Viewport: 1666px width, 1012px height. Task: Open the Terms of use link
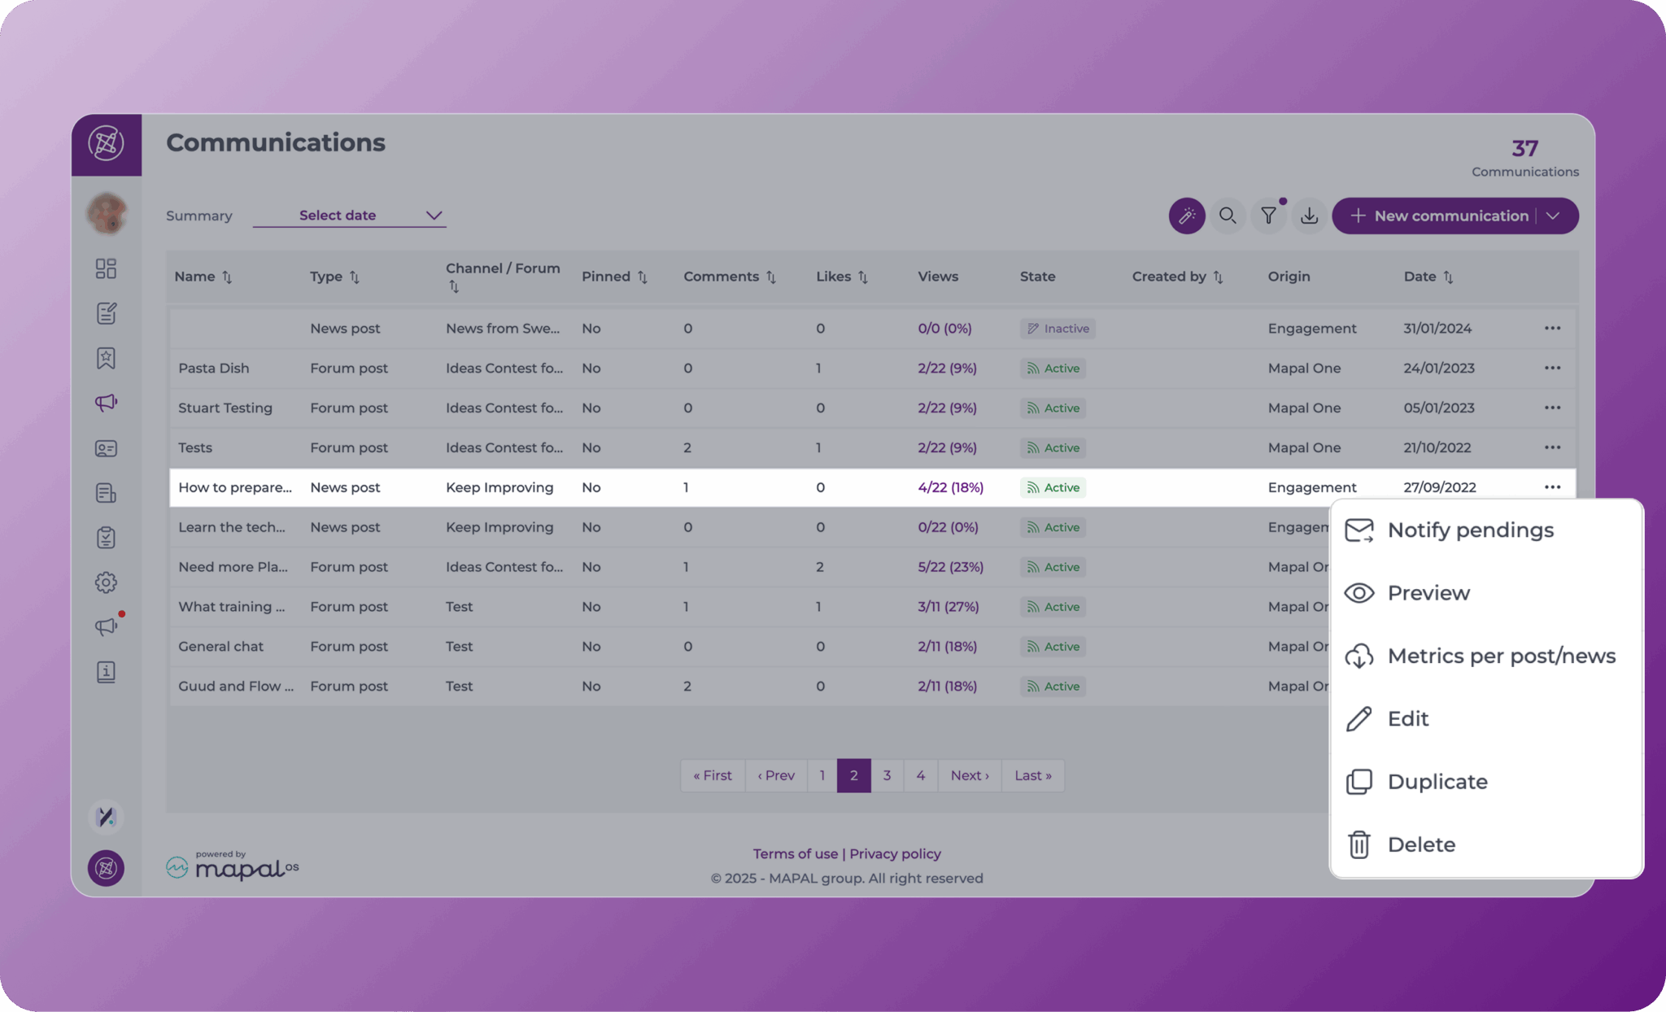[x=795, y=854]
